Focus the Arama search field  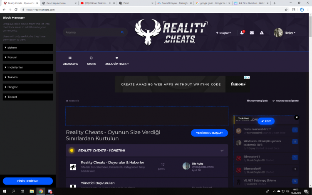coord(92,32)
